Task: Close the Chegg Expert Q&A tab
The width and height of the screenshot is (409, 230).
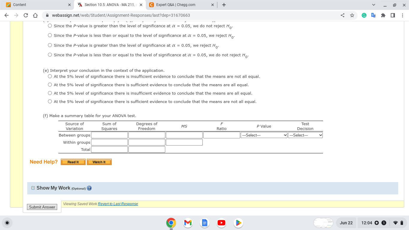Action: (x=212, y=5)
